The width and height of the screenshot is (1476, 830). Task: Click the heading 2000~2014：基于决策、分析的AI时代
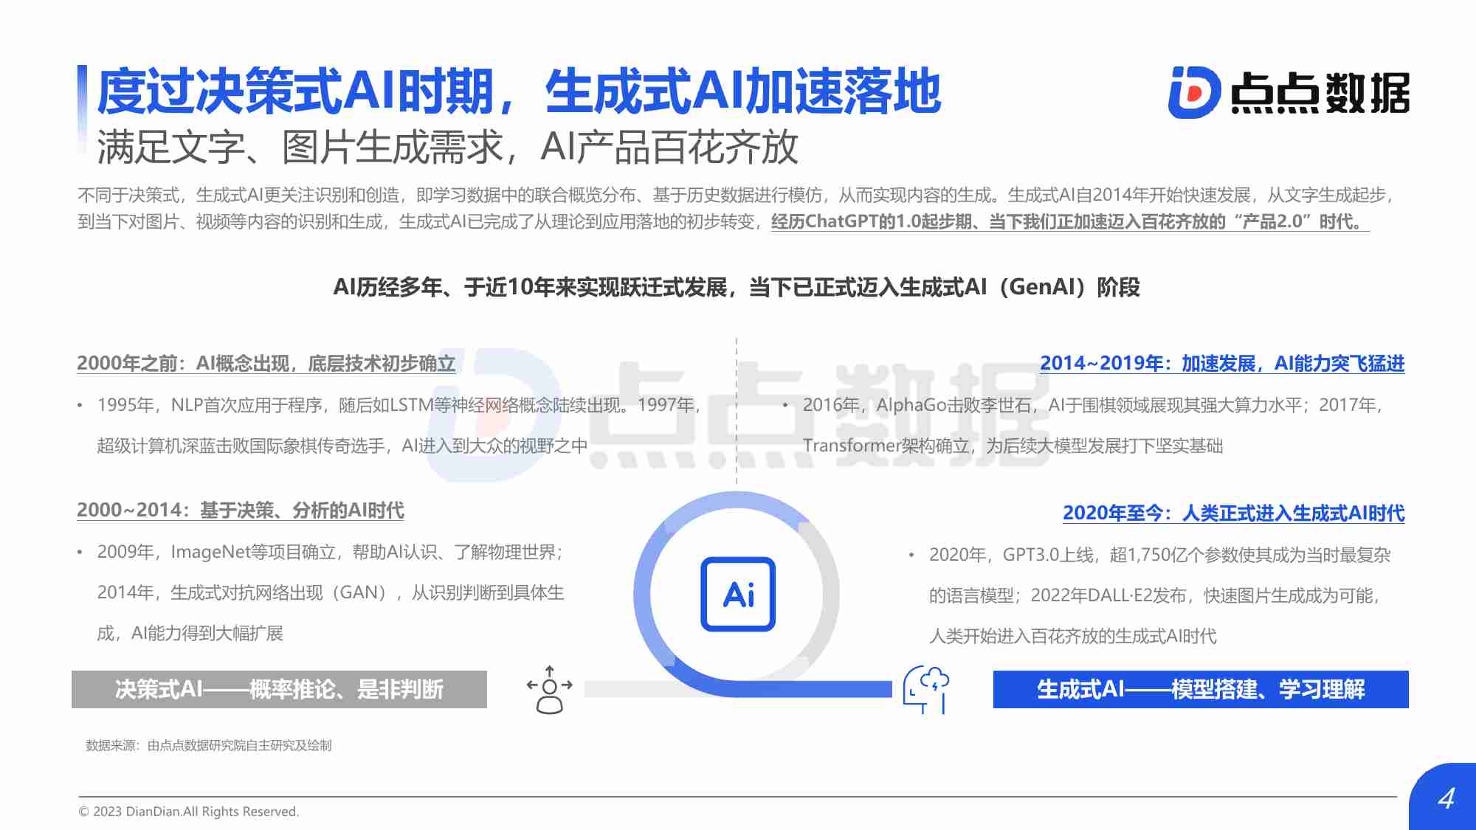coord(241,510)
